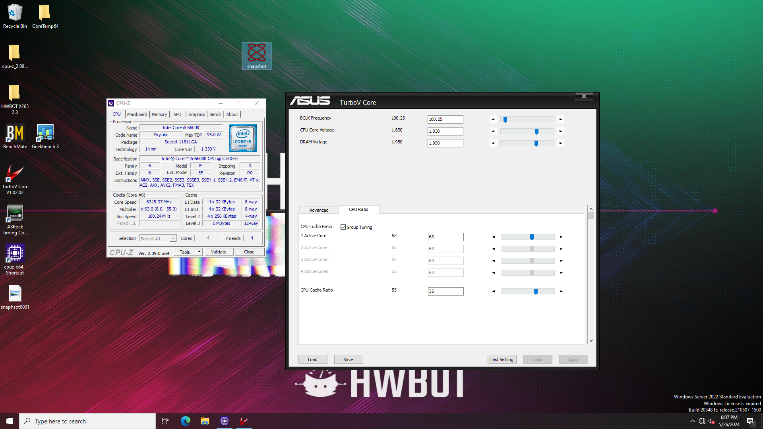This screenshot has height=429, width=763.
Task: Click the Intel Core i5 logo in CPU-Z
Action: pyautogui.click(x=243, y=138)
